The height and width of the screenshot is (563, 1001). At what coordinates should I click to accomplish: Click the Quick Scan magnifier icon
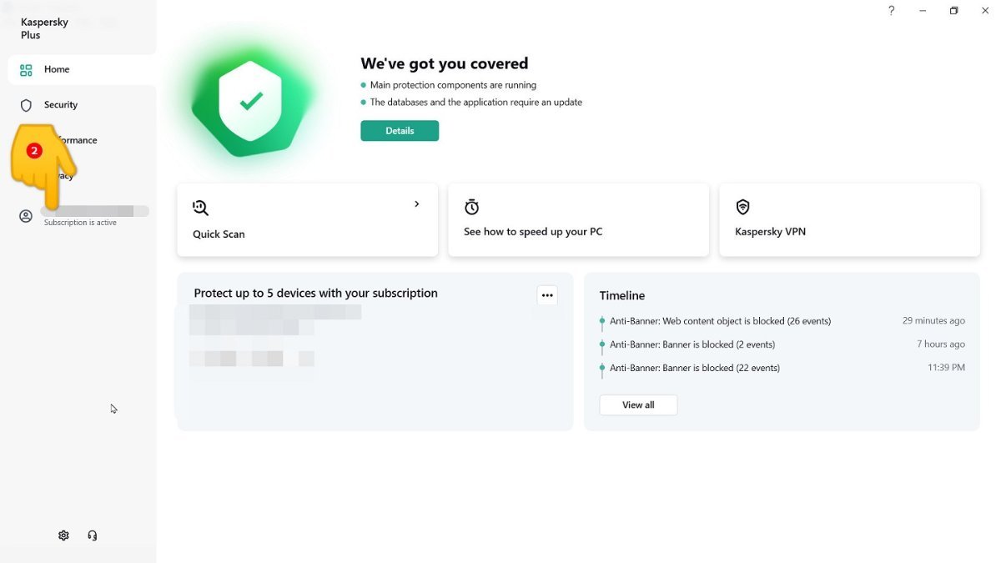(x=200, y=208)
